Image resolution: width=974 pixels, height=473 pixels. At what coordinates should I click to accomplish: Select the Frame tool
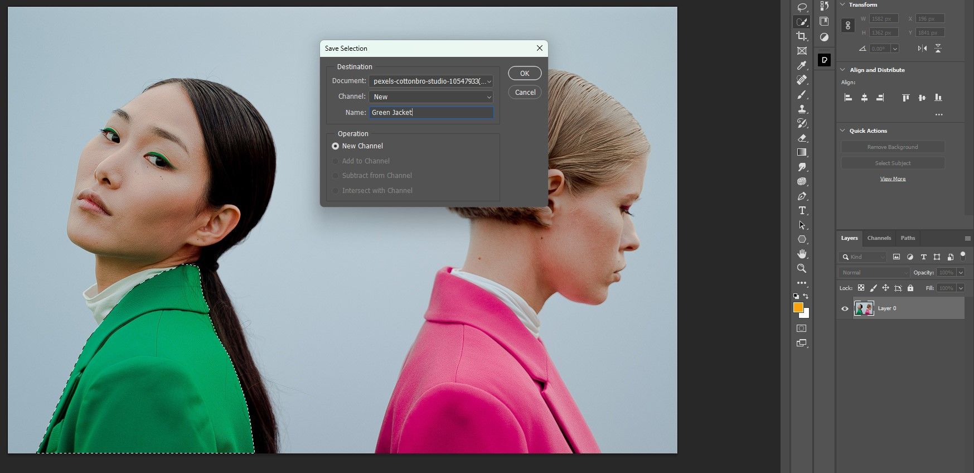(x=802, y=51)
